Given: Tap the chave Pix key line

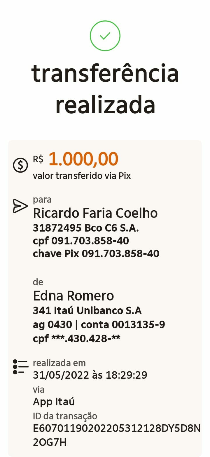Looking at the screenshot, I should tap(96, 253).
